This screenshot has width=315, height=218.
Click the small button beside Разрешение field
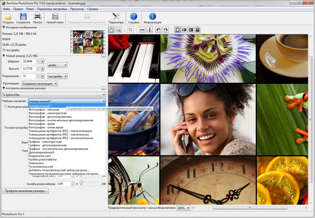coord(42,76)
